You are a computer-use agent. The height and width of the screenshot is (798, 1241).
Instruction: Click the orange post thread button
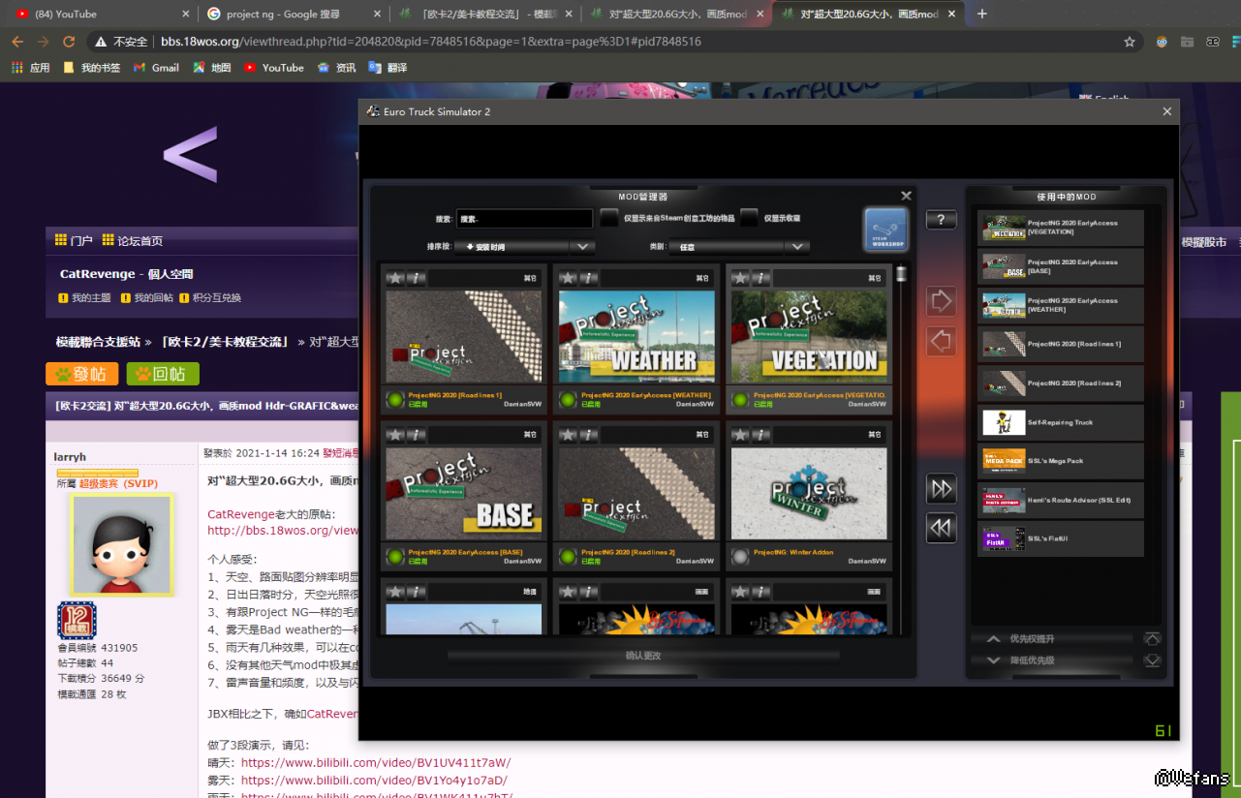(x=82, y=374)
